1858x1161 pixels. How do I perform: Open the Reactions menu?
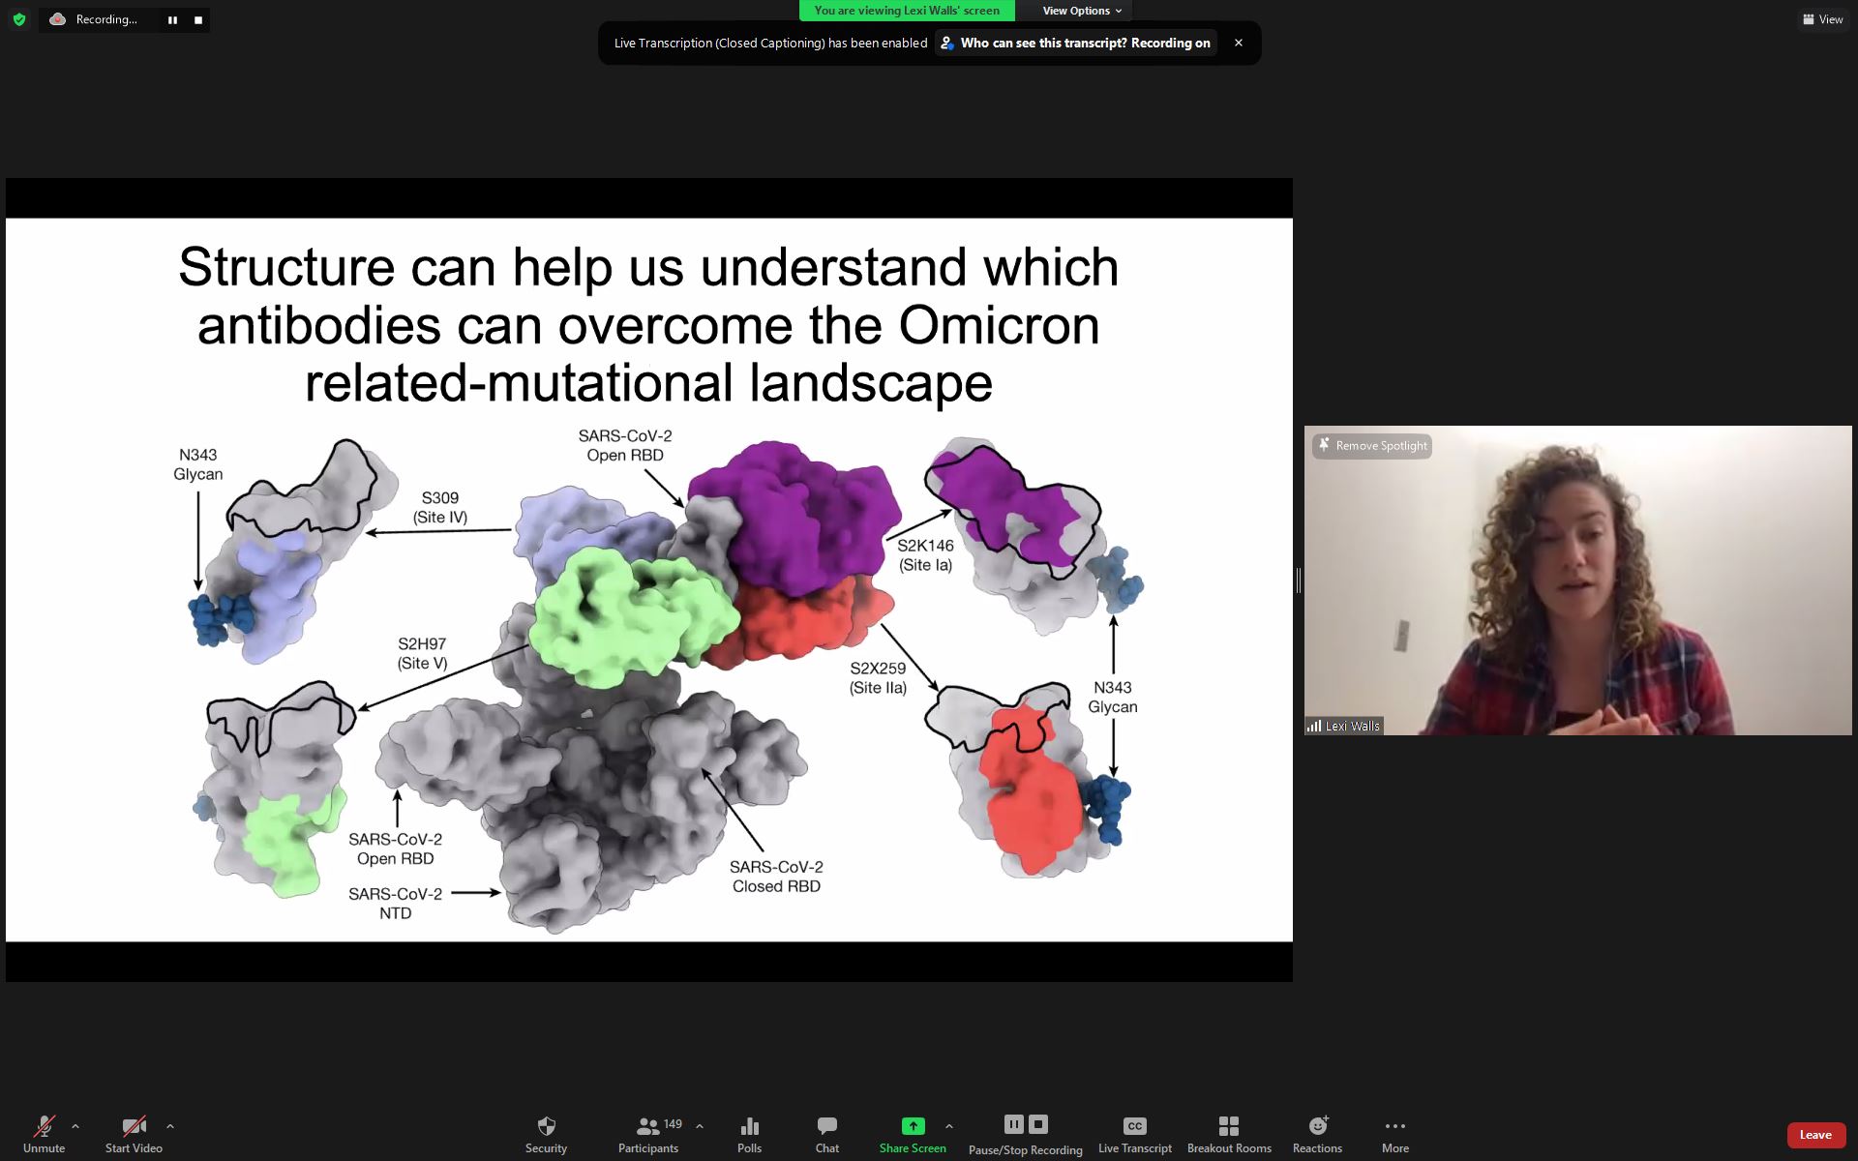pyautogui.click(x=1317, y=1134)
